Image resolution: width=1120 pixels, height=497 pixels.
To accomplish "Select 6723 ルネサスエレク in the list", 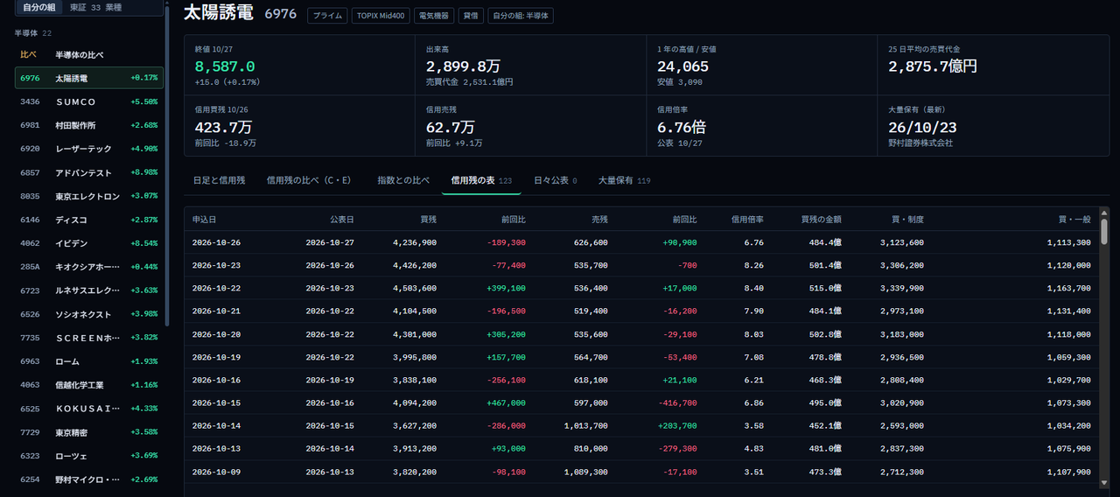I will (x=89, y=290).
